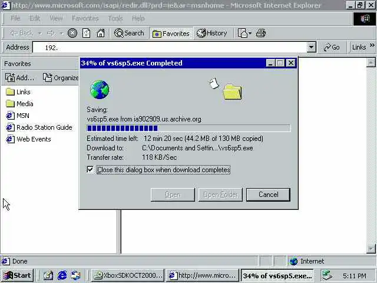Close the download dialog window
Screen dimensions: 377x283
pyautogui.click(x=290, y=63)
